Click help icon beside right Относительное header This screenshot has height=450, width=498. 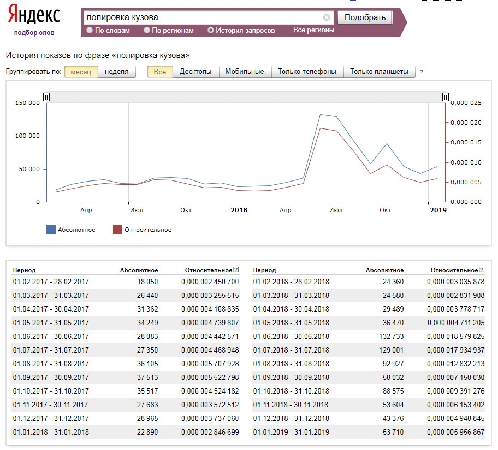tap(482, 270)
